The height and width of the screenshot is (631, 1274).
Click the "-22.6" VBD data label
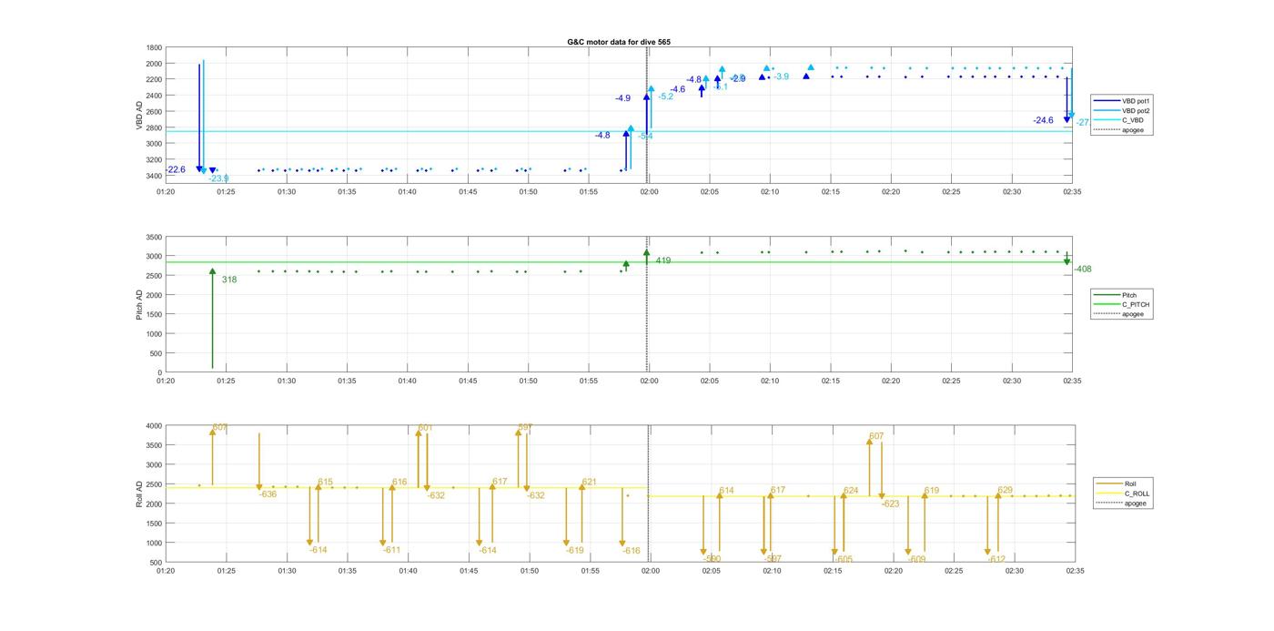point(176,169)
